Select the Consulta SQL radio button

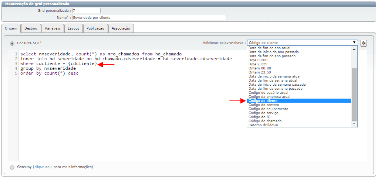[x=12, y=44]
